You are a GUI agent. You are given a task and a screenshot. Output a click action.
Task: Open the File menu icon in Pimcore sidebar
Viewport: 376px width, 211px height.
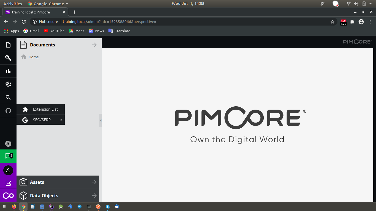[8, 45]
